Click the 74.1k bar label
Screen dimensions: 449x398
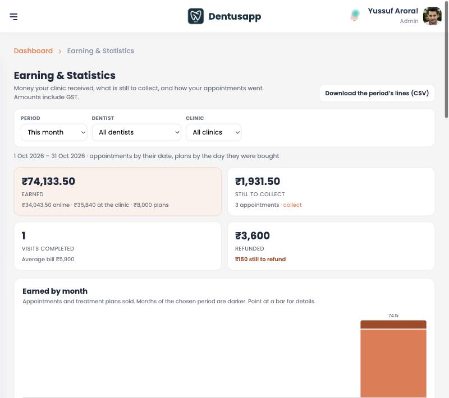pyautogui.click(x=393, y=316)
